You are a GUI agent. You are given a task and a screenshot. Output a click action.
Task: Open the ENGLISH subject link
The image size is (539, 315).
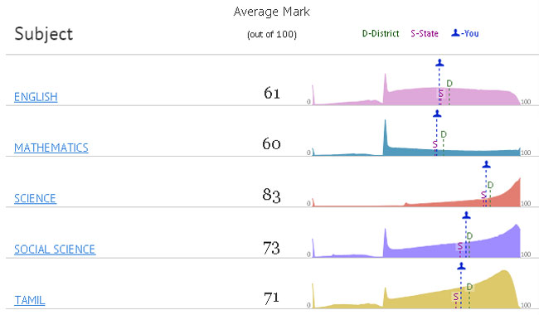tap(36, 97)
